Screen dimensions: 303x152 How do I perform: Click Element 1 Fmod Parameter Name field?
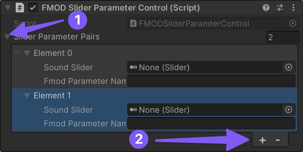(x=211, y=123)
